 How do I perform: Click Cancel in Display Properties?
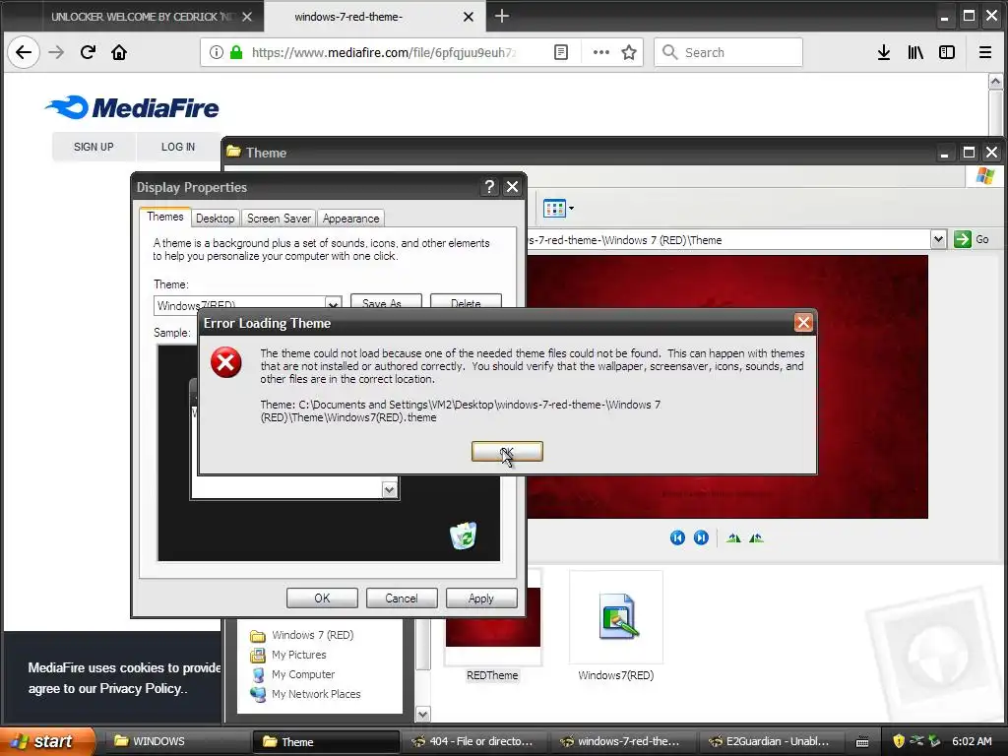[402, 598]
